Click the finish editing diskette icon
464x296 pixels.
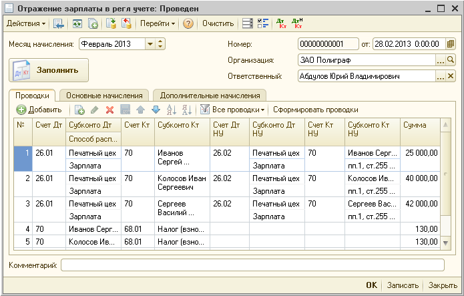click(125, 110)
